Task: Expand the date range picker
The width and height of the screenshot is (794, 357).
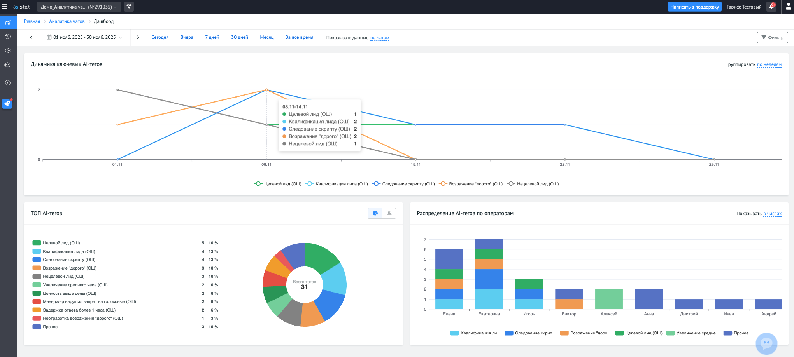Action: click(84, 38)
